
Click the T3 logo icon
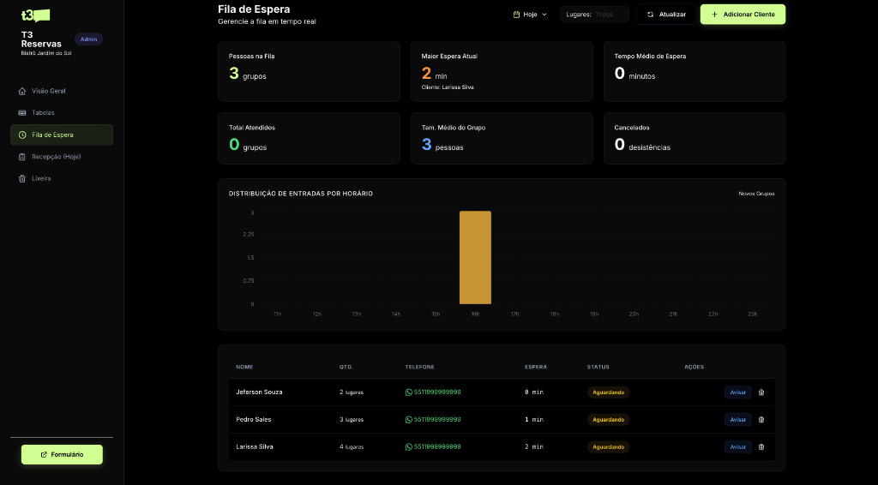click(35, 15)
